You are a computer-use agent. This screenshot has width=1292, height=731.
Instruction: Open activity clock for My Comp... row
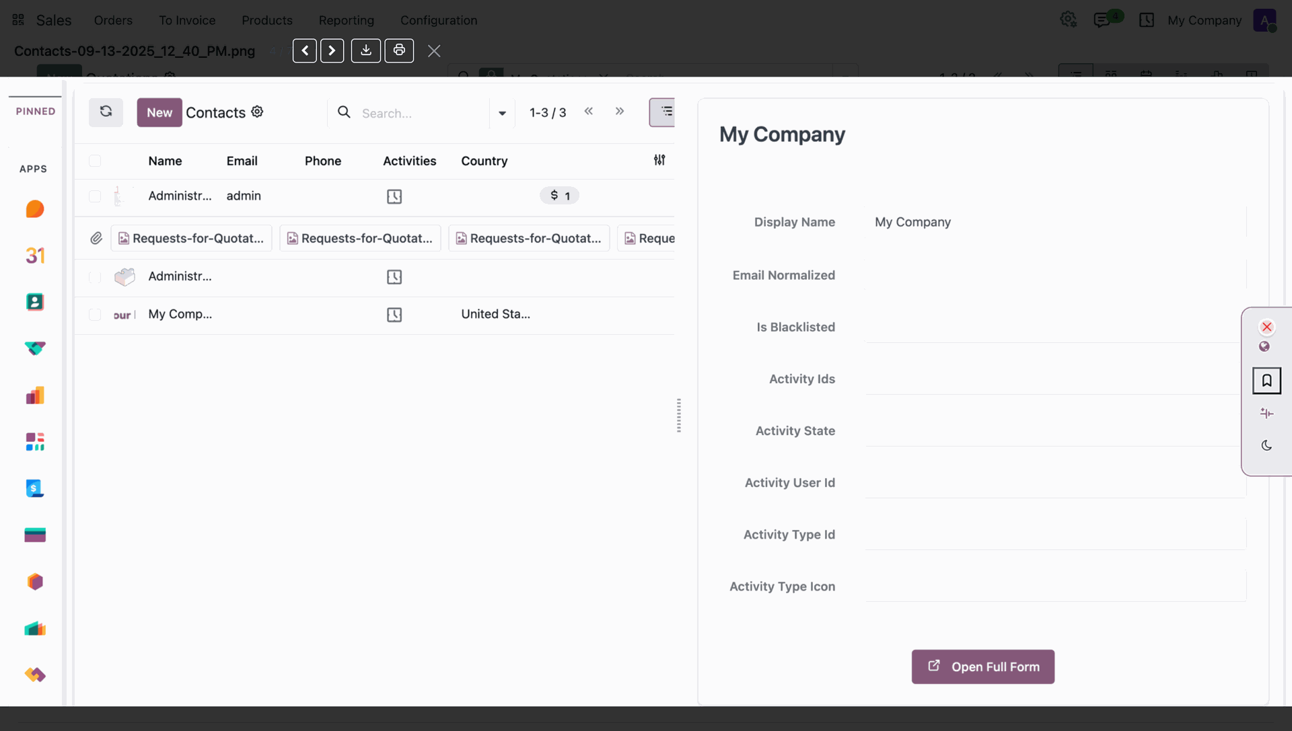coord(394,315)
